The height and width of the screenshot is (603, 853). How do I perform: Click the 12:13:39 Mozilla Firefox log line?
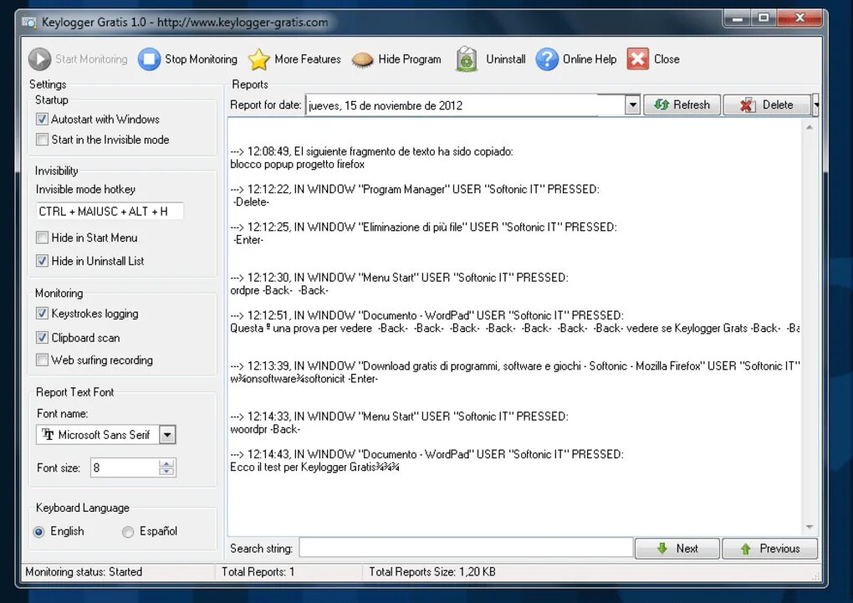click(514, 365)
